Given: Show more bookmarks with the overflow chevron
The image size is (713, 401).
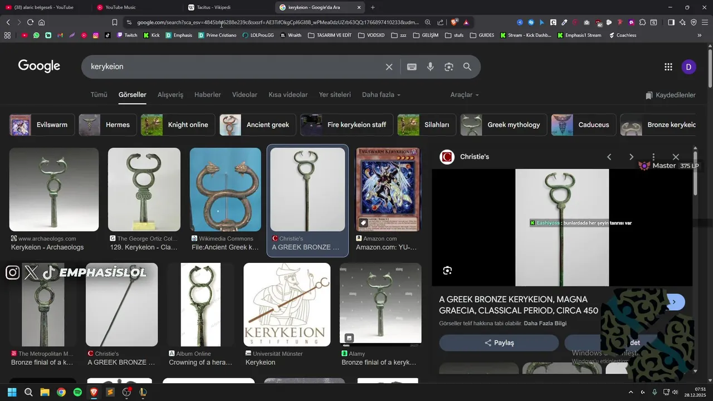Looking at the screenshot, I should coord(700,35).
